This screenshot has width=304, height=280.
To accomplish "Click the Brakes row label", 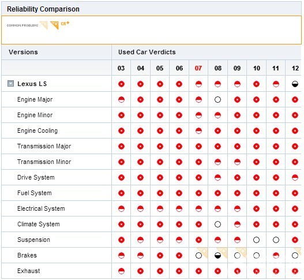I will pyautogui.click(x=27, y=255).
